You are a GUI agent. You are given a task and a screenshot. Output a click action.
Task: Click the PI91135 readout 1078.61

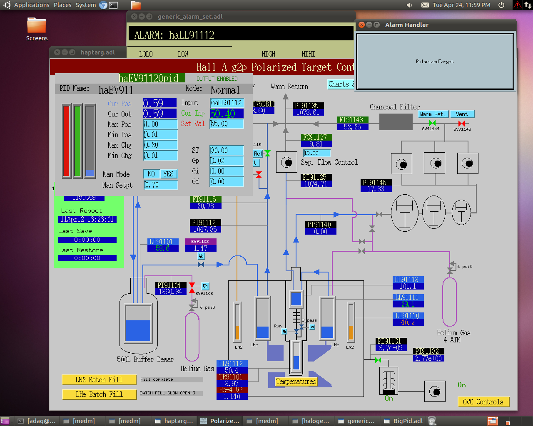coord(308,112)
